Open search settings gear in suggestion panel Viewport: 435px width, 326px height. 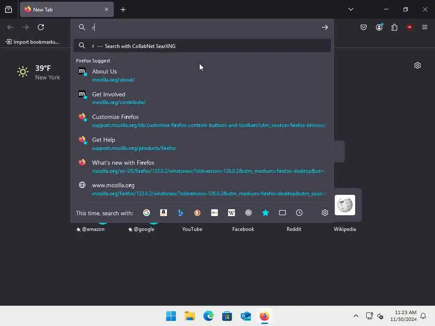pyautogui.click(x=325, y=213)
